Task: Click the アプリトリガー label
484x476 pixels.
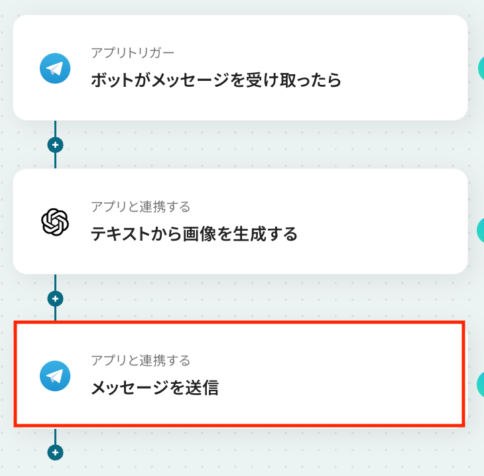Action: (133, 53)
